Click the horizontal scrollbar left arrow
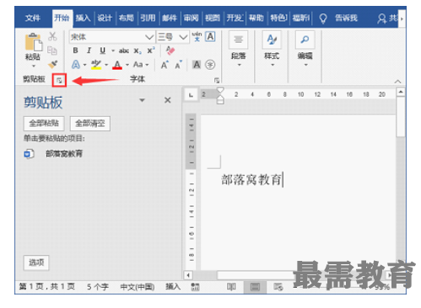Viewport: 421px width, 308px height. click(x=188, y=275)
